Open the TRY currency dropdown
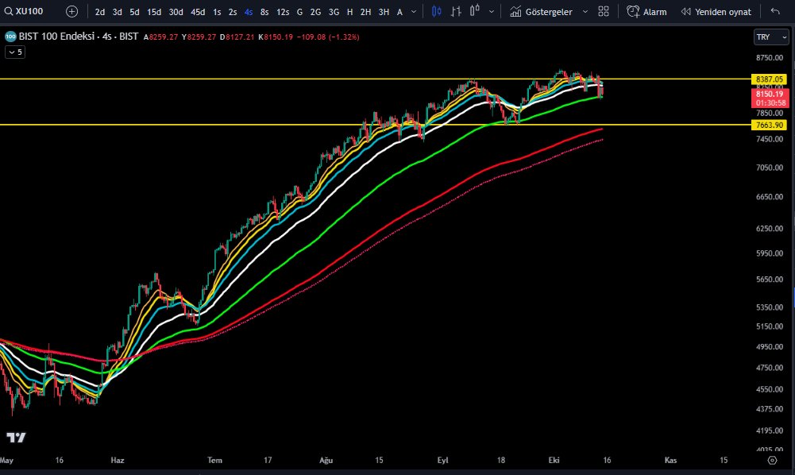Viewport: 795px width, 475px height. 771,37
